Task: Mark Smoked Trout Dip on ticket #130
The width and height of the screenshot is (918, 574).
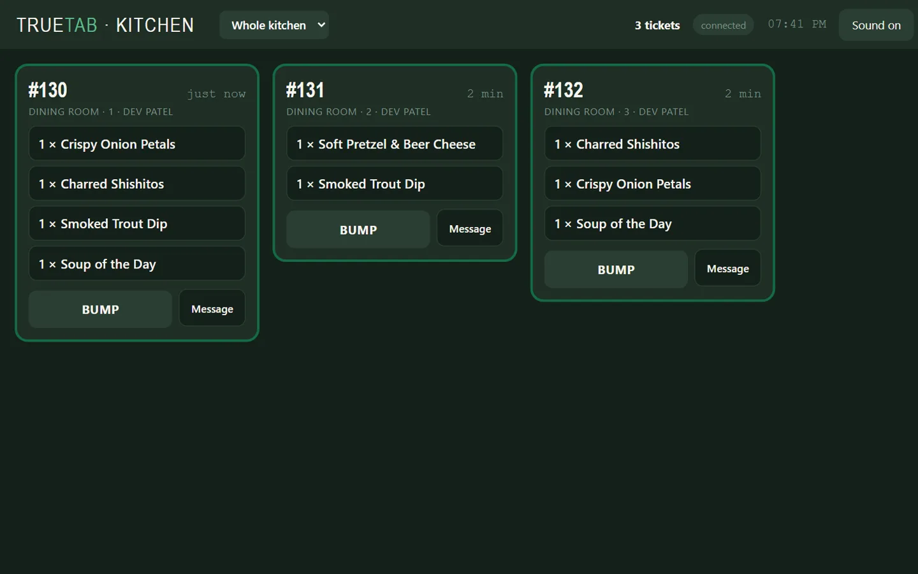Action: pyautogui.click(x=137, y=224)
